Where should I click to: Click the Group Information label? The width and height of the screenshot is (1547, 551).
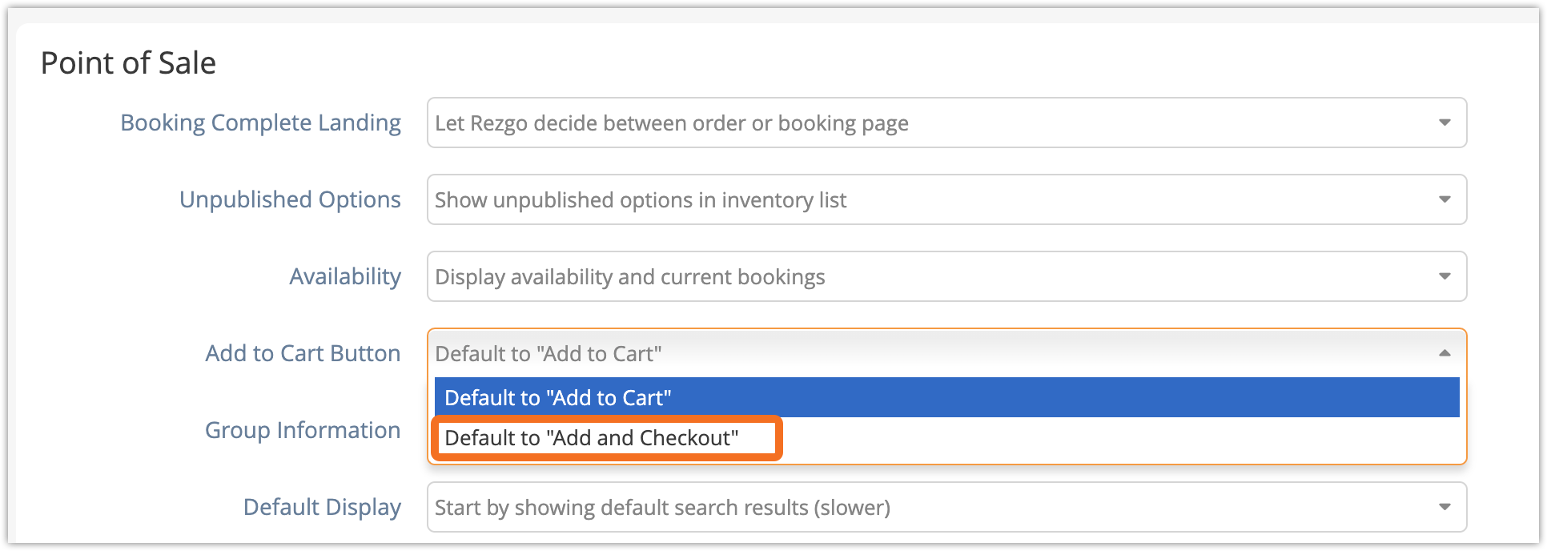(303, 430)
